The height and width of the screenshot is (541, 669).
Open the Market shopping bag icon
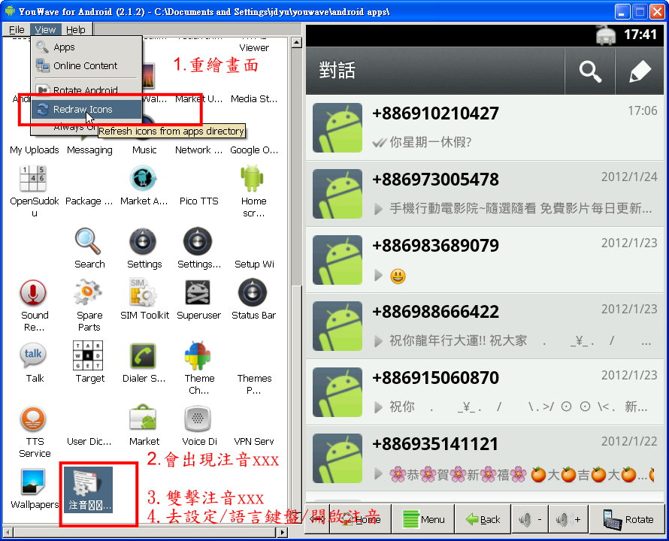click(143, 418)
